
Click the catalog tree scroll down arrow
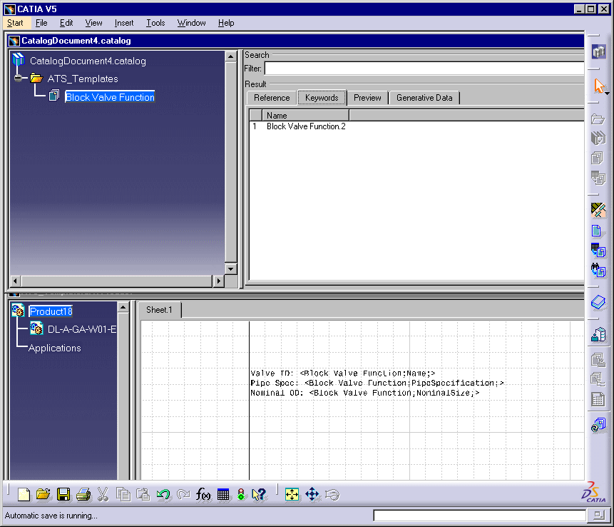(230, 269)
